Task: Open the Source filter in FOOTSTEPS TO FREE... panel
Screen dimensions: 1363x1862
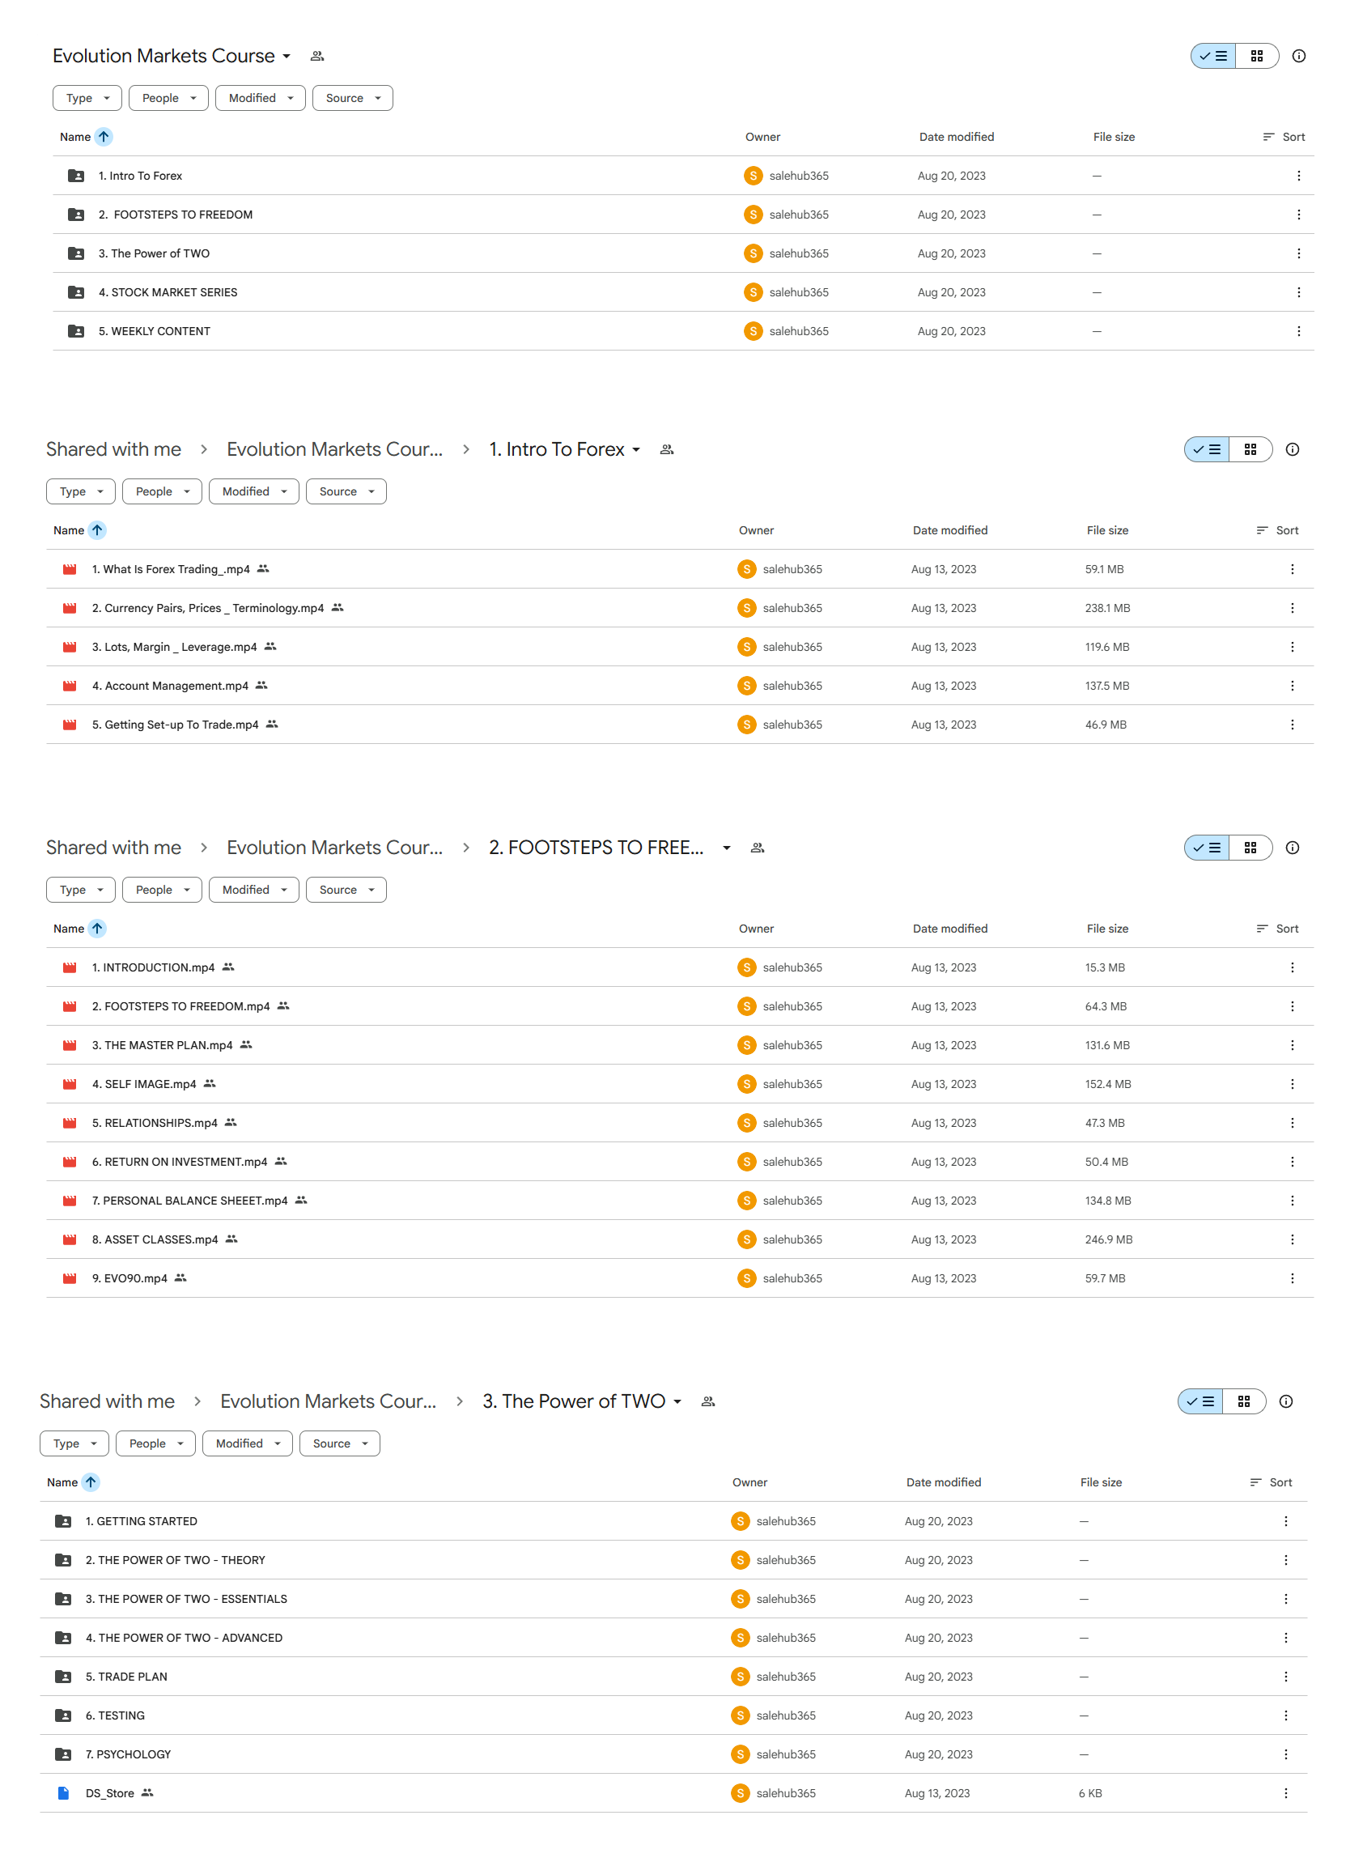Action: pyautogui.click(x=346, y=891)
